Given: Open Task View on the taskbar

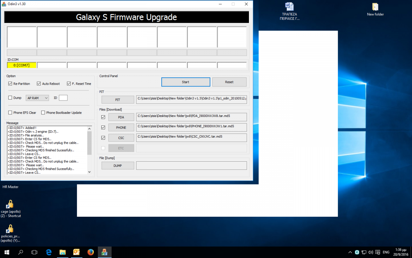Looking at the screenshot, I should [34, 252].
